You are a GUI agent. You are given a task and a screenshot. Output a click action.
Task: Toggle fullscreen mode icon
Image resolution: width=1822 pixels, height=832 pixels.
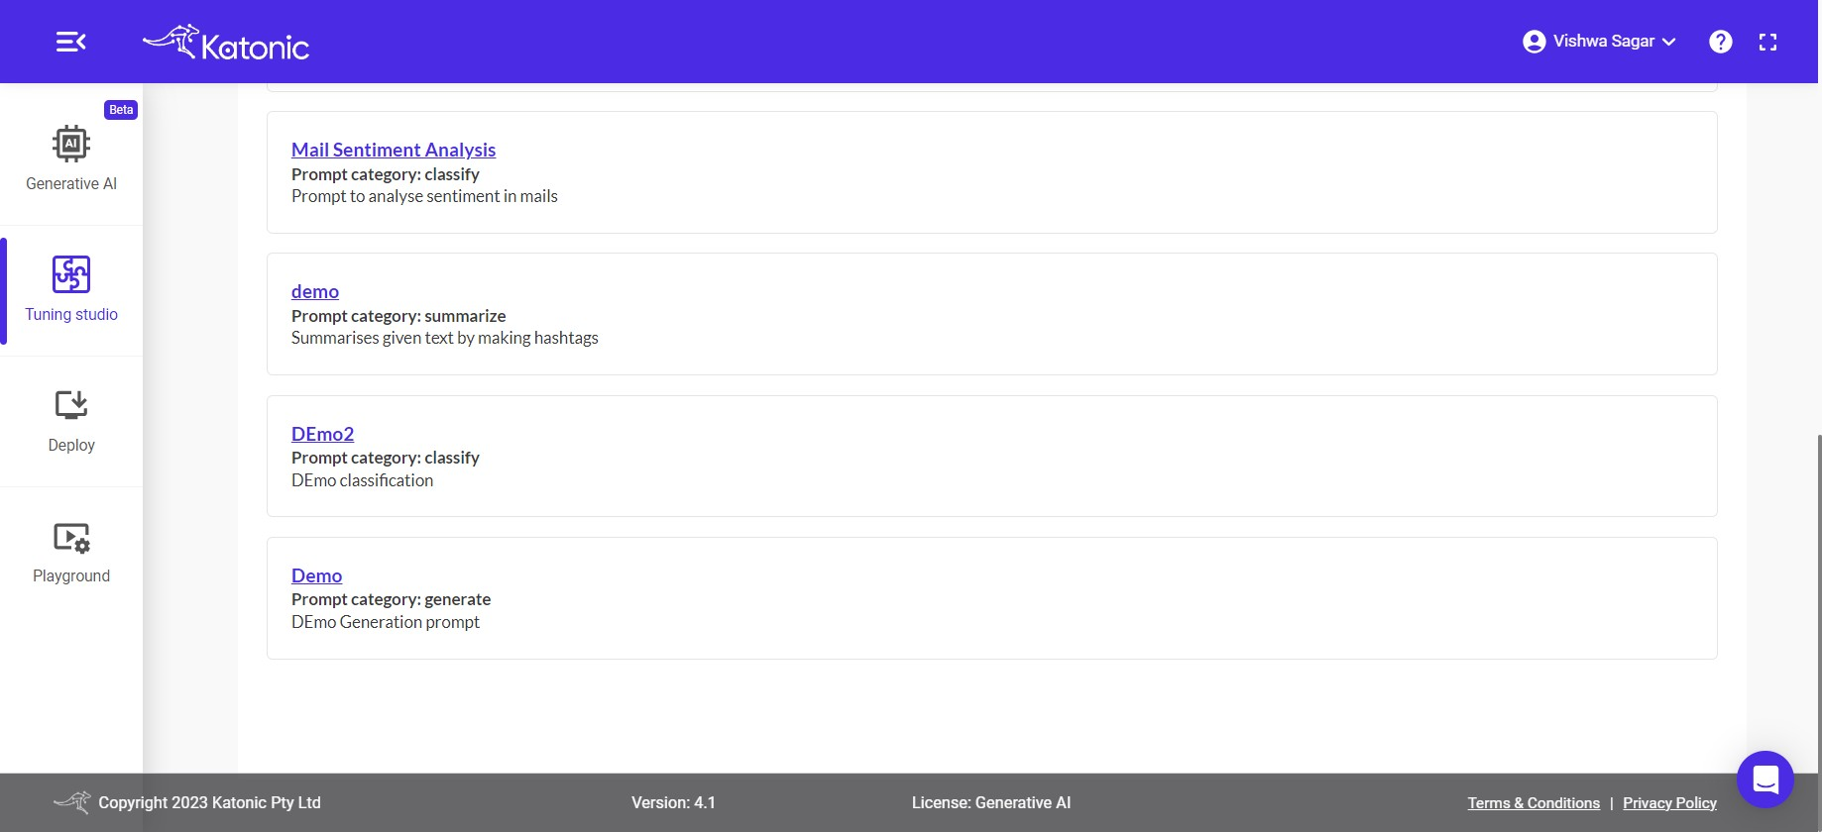[1767, 42]
